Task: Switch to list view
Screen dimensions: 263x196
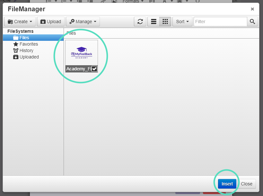Action: click(x=153, y=22)
